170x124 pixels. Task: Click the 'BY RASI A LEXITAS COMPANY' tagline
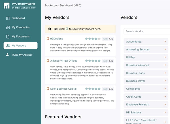[24, 8]
